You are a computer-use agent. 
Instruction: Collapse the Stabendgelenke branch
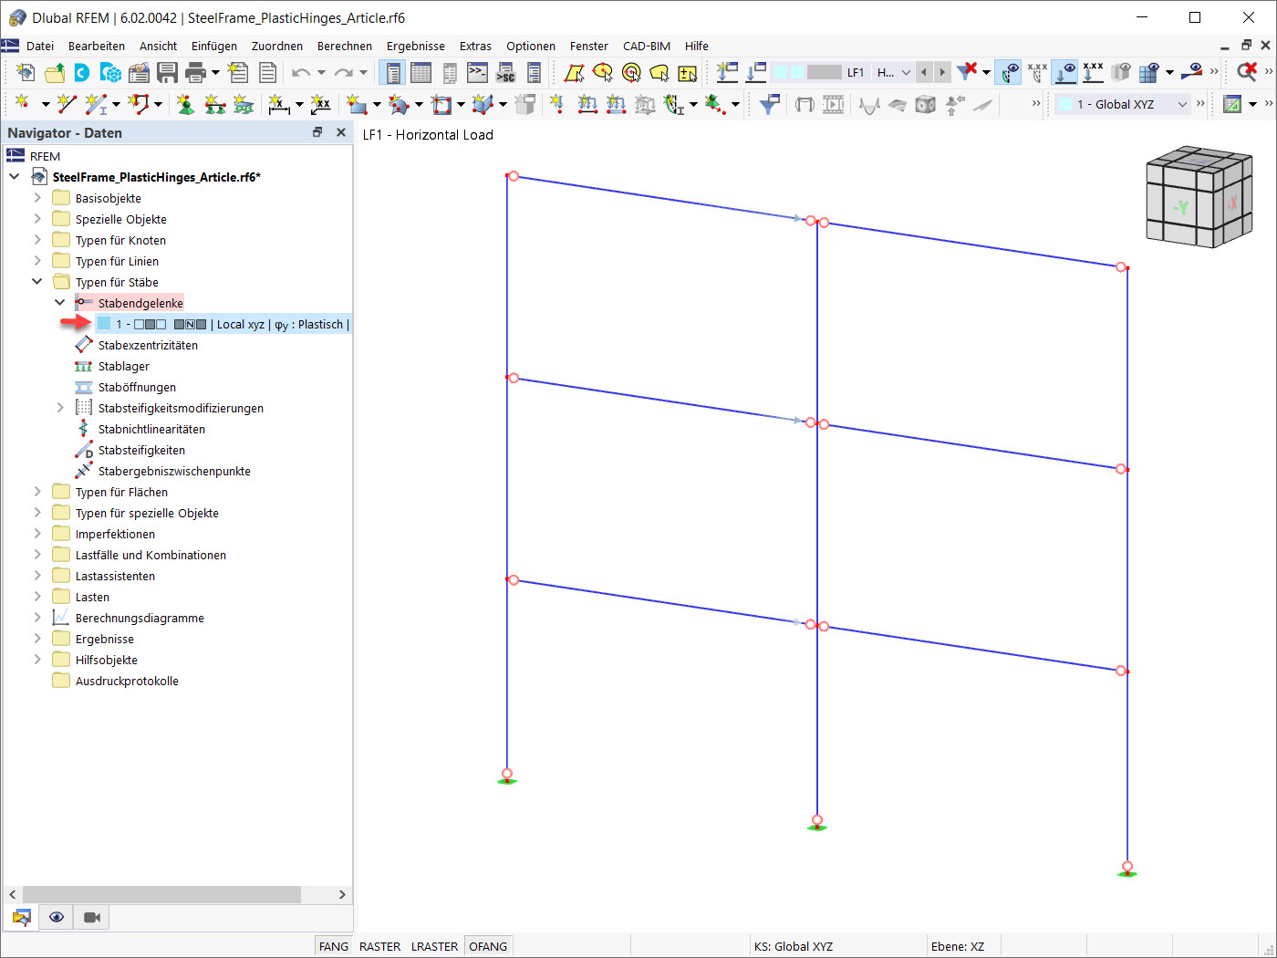(60, 302)
